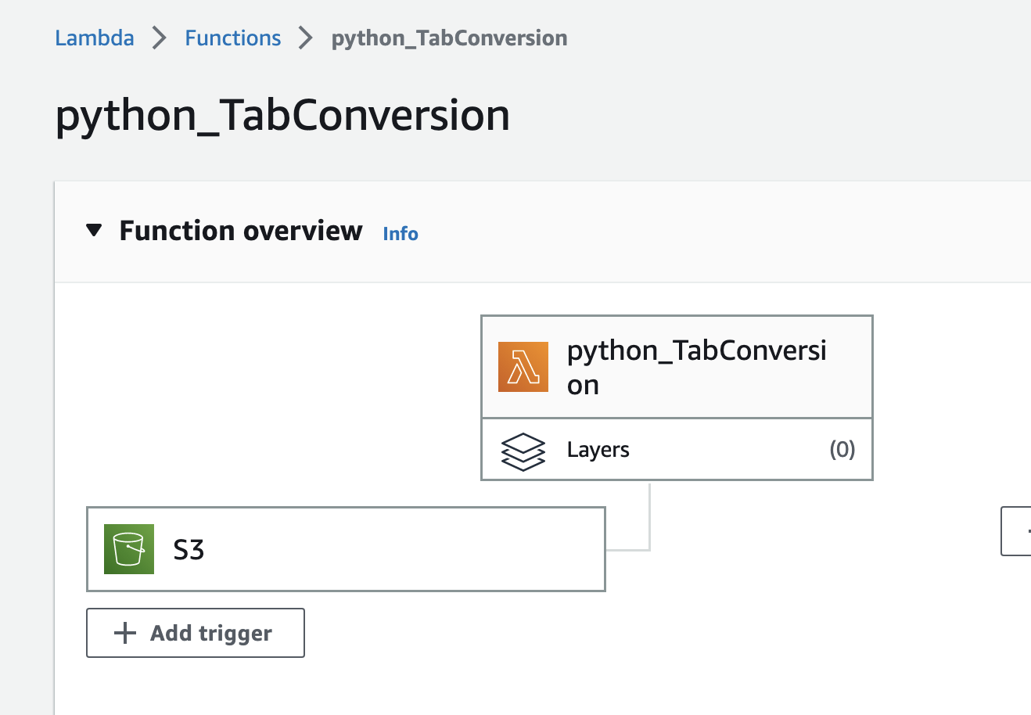
Task: Click the partially visible button at right edge
Action: (x=1016, y=531)
